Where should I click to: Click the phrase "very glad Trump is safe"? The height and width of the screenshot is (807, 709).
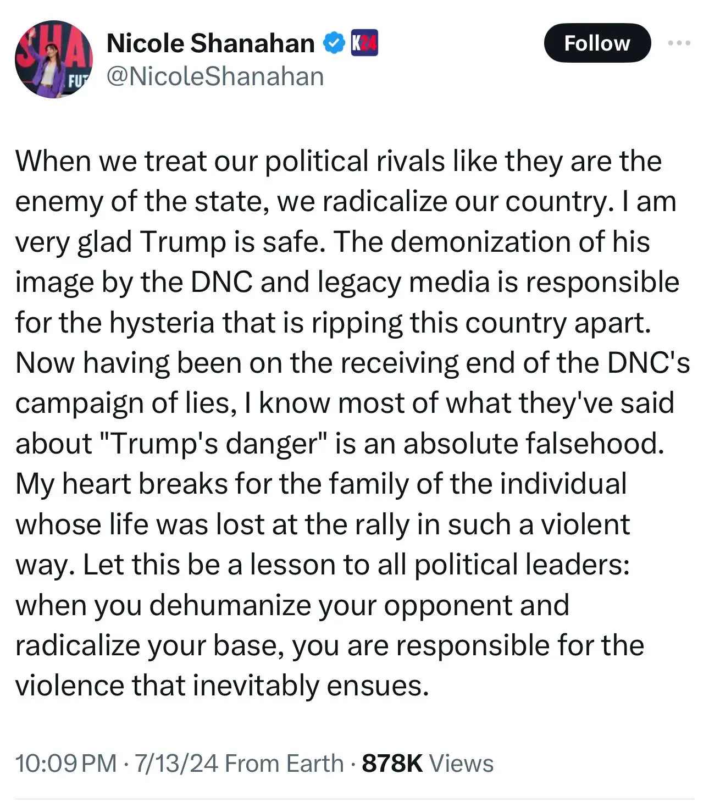click(168, 242)
